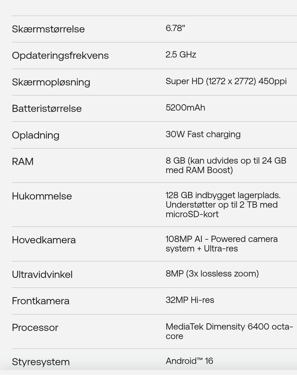Click the 6.78" screen size value
The height and width of the screenshot is (375, 297).
(175, 28)
